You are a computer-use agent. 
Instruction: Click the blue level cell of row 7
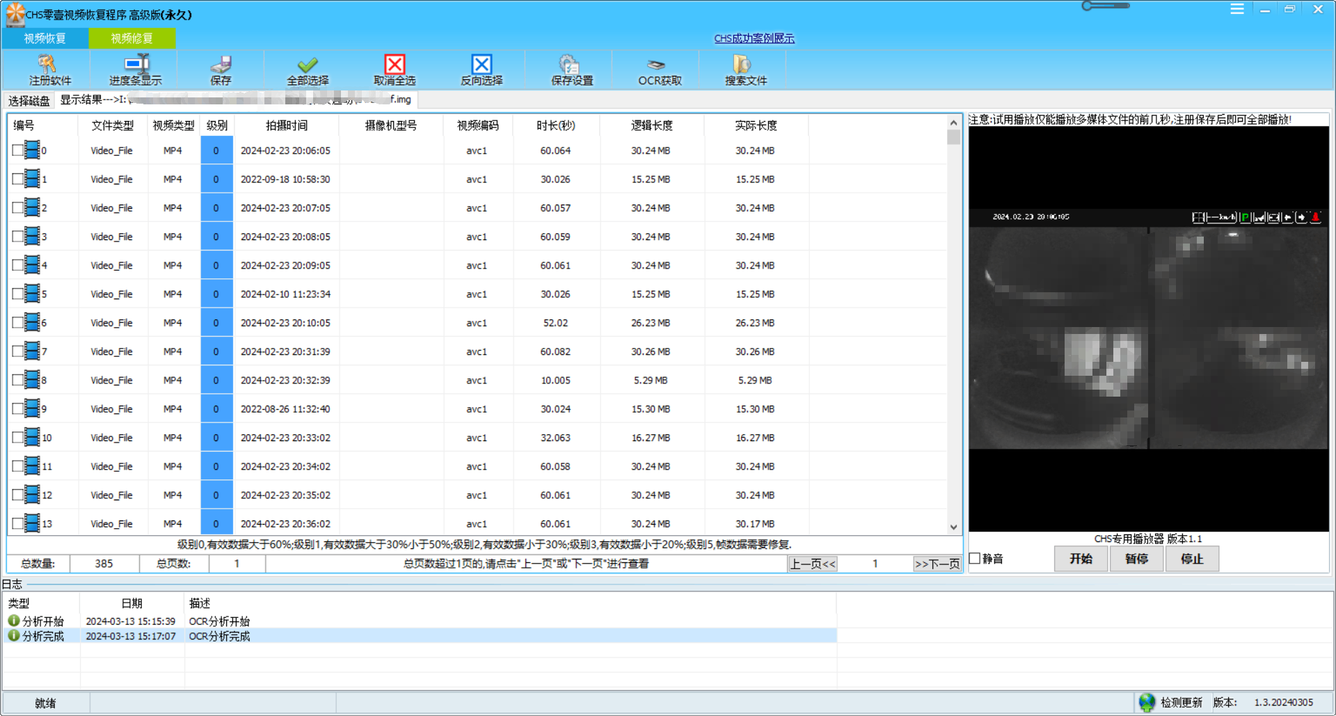pyautogui.click(x=216, y=351)
